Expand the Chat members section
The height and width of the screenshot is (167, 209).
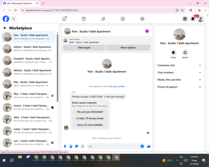tap(179, 73)
